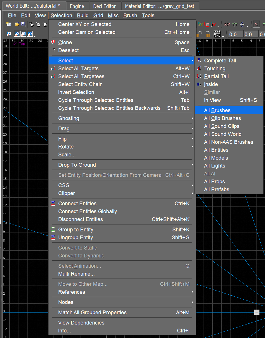The width and height of the screenshot is (265, 338).
Task: Open the View menu
Action: coord(40,16)
